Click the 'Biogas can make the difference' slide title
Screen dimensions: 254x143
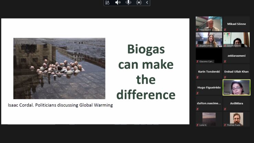coord(146,72)
